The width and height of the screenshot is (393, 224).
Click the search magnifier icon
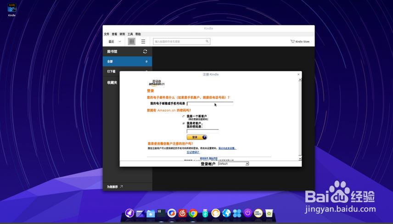(x=207, y=41)
